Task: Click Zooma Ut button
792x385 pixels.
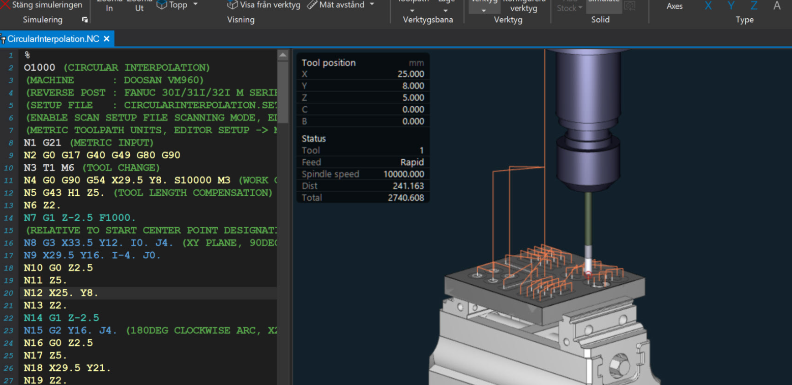Action: coord(139,6)
